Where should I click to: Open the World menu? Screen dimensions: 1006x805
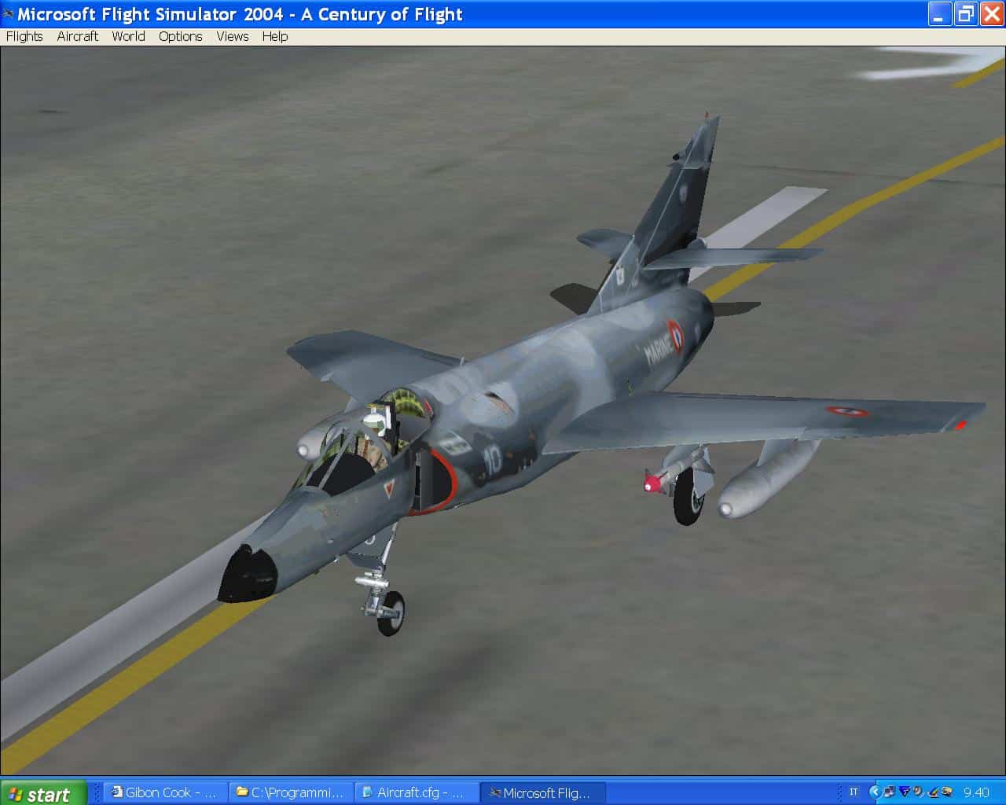[128, 36]
